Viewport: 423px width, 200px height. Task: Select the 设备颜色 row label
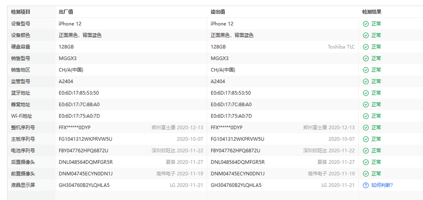tap(21, 35)
